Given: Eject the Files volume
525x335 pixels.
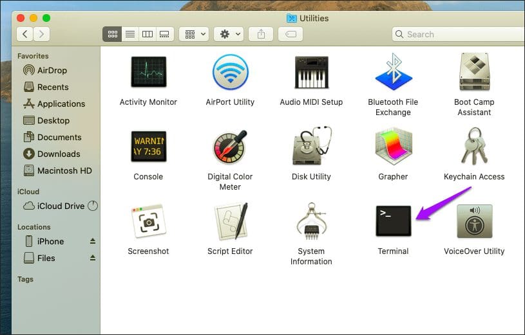Looking at the screenshot, I should tap(93, 258).
